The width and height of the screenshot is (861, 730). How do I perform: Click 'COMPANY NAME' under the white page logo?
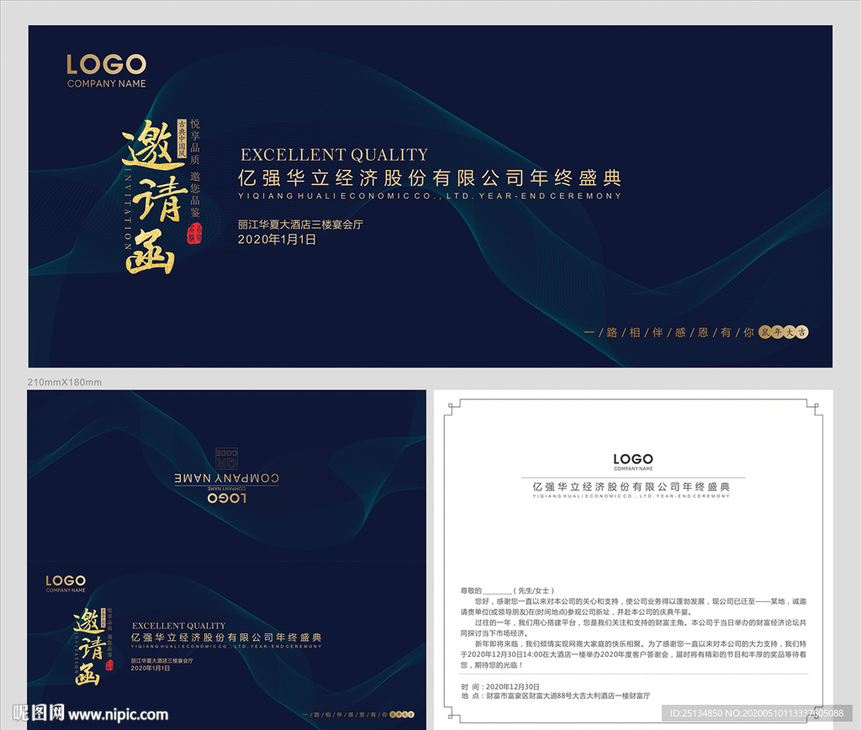(633, 468)
